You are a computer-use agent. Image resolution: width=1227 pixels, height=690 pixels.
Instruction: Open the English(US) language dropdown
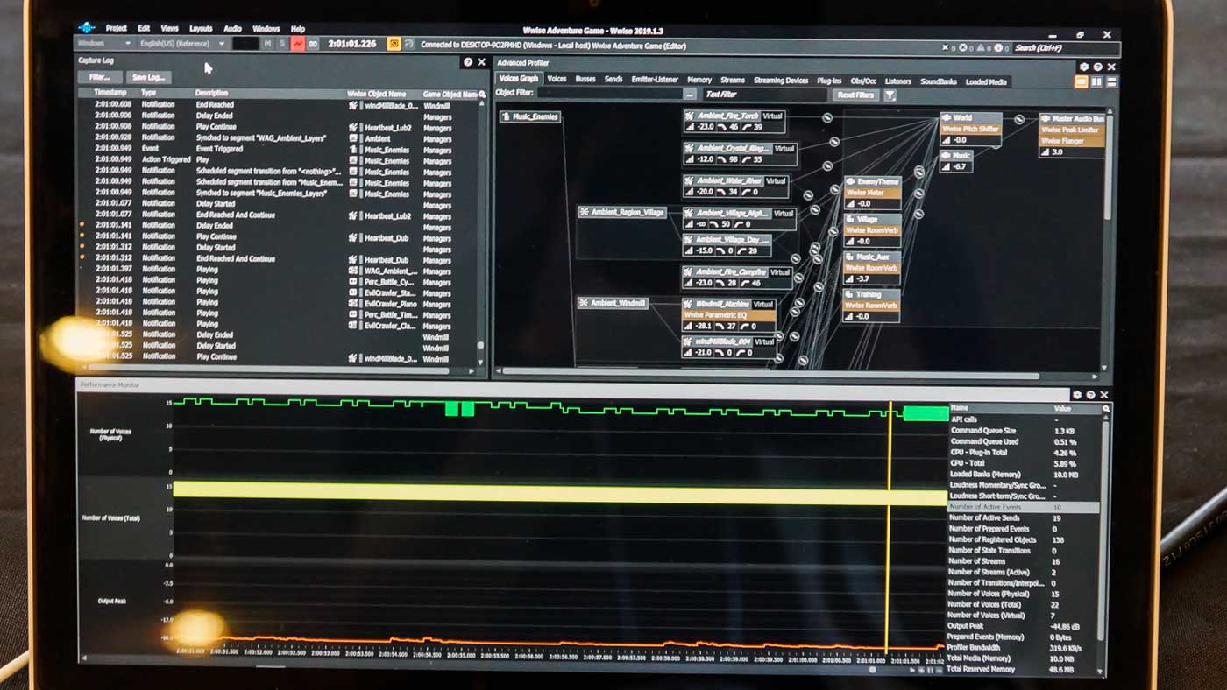(181, 43)
